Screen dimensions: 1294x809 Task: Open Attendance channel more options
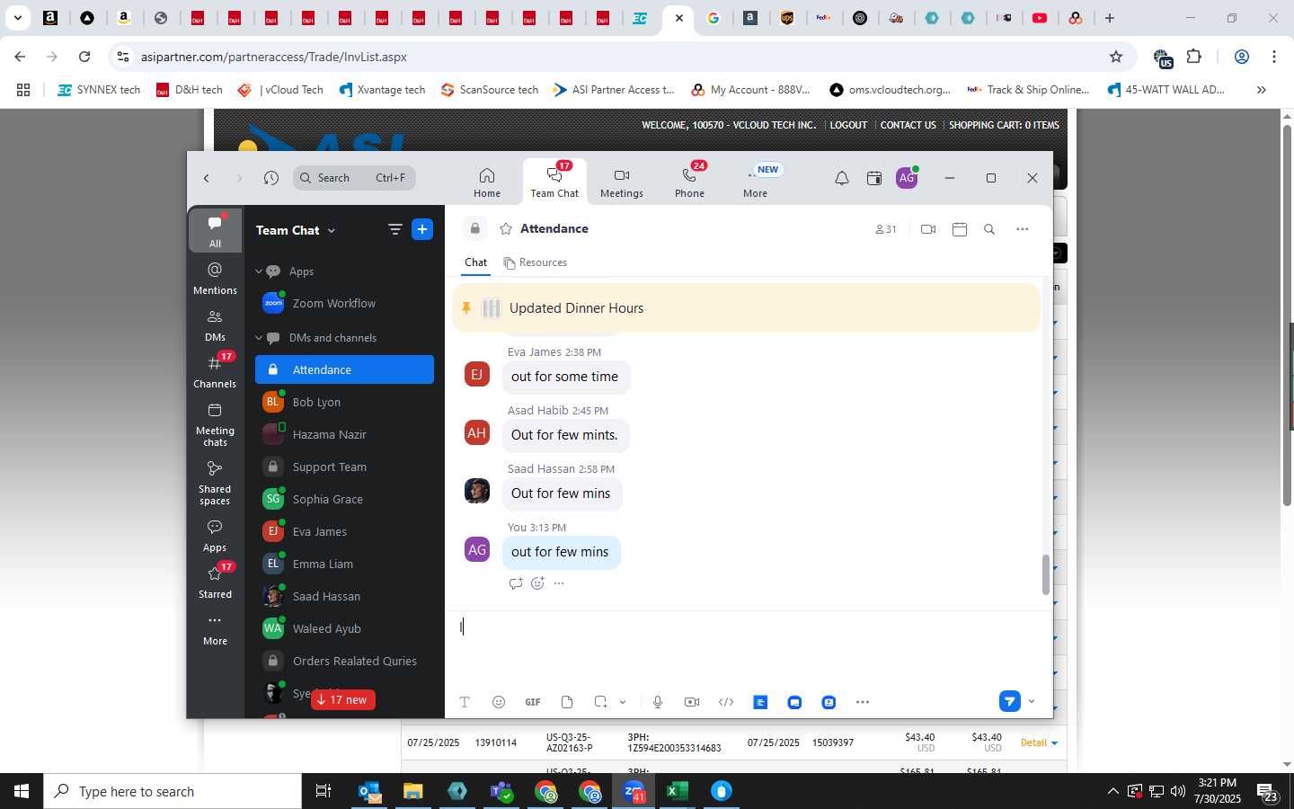click(1022, 229)
